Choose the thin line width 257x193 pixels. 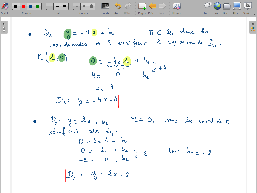pyautogui.click(x=50, y=6)
